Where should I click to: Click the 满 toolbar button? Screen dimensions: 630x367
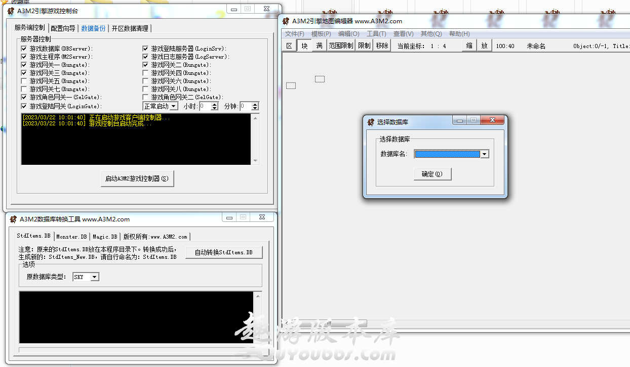[x=319, y=45]
